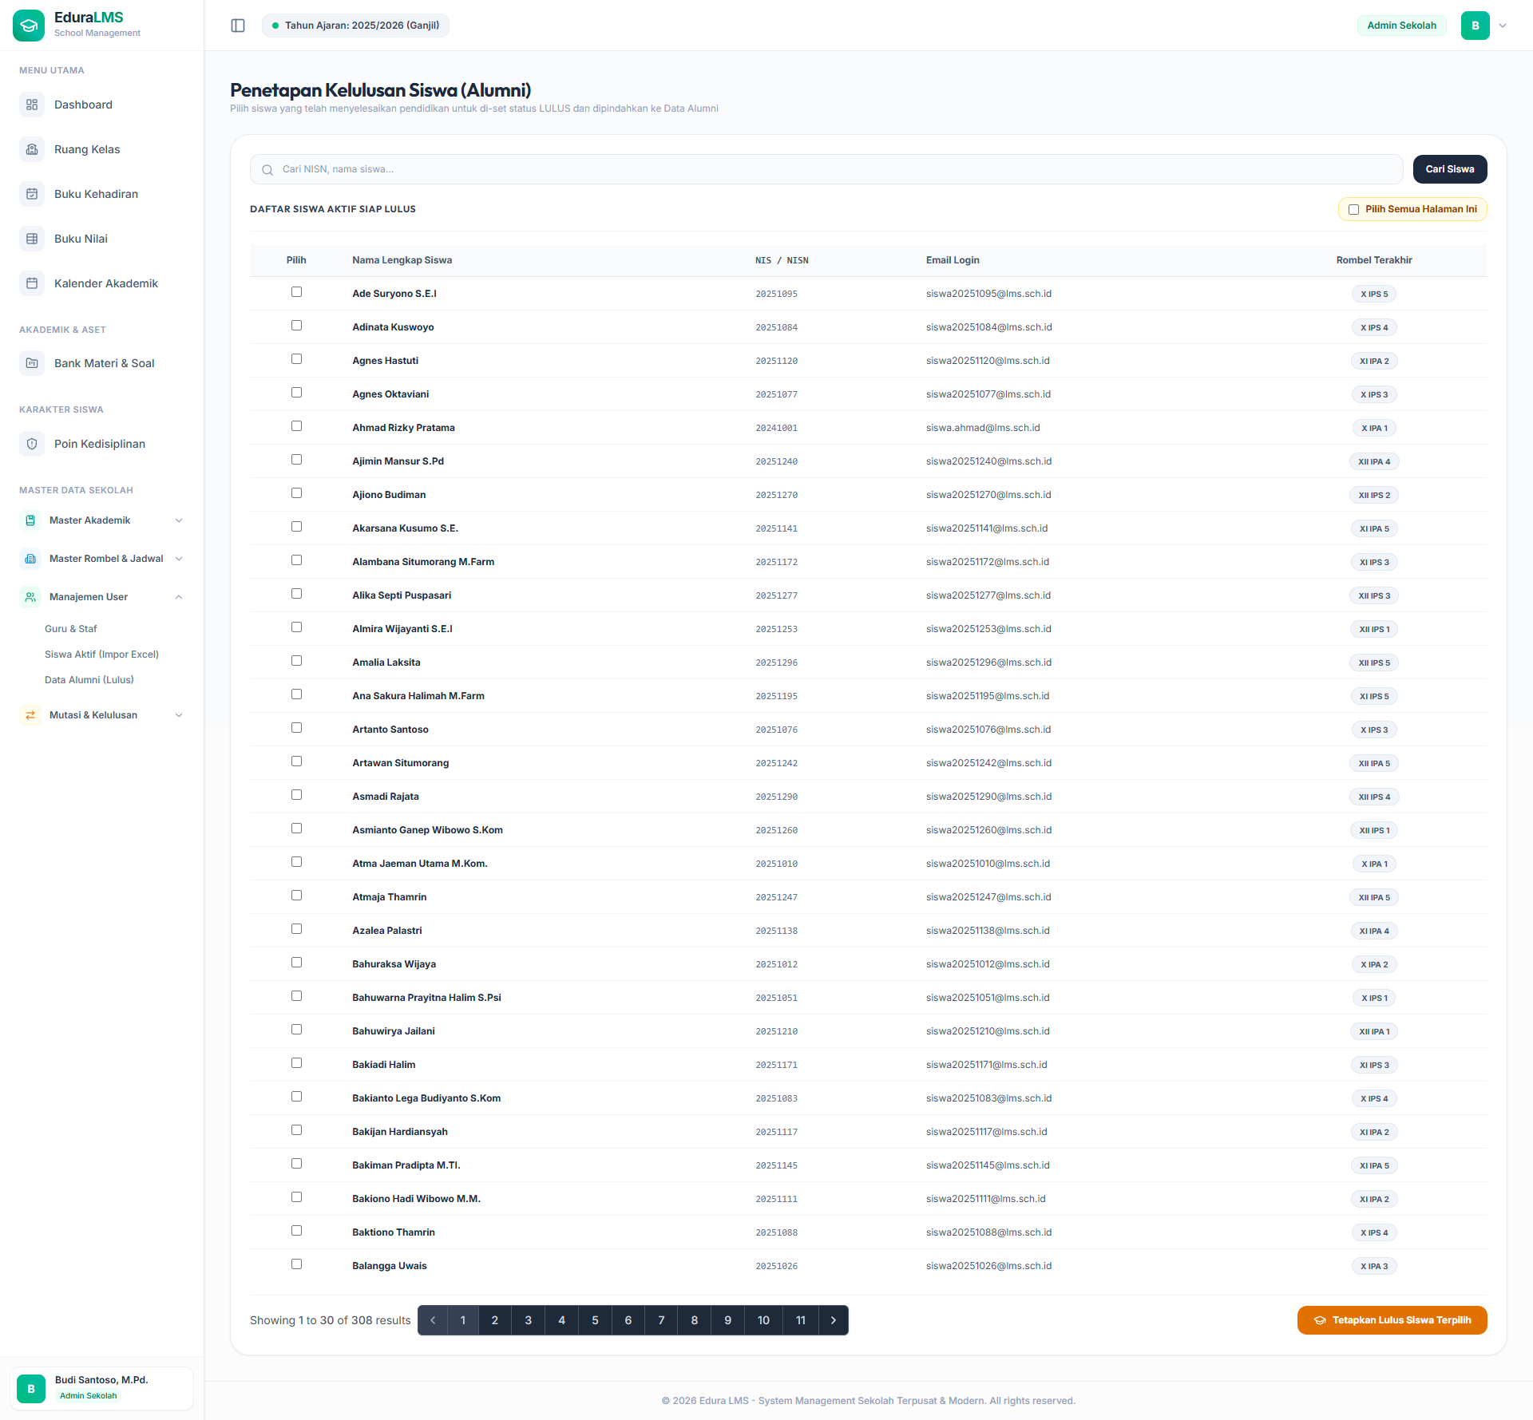Tick the checkbox for Asmadi Rajata
This screenshot has height=1420, width=1533.
click(x=297, y=795)
